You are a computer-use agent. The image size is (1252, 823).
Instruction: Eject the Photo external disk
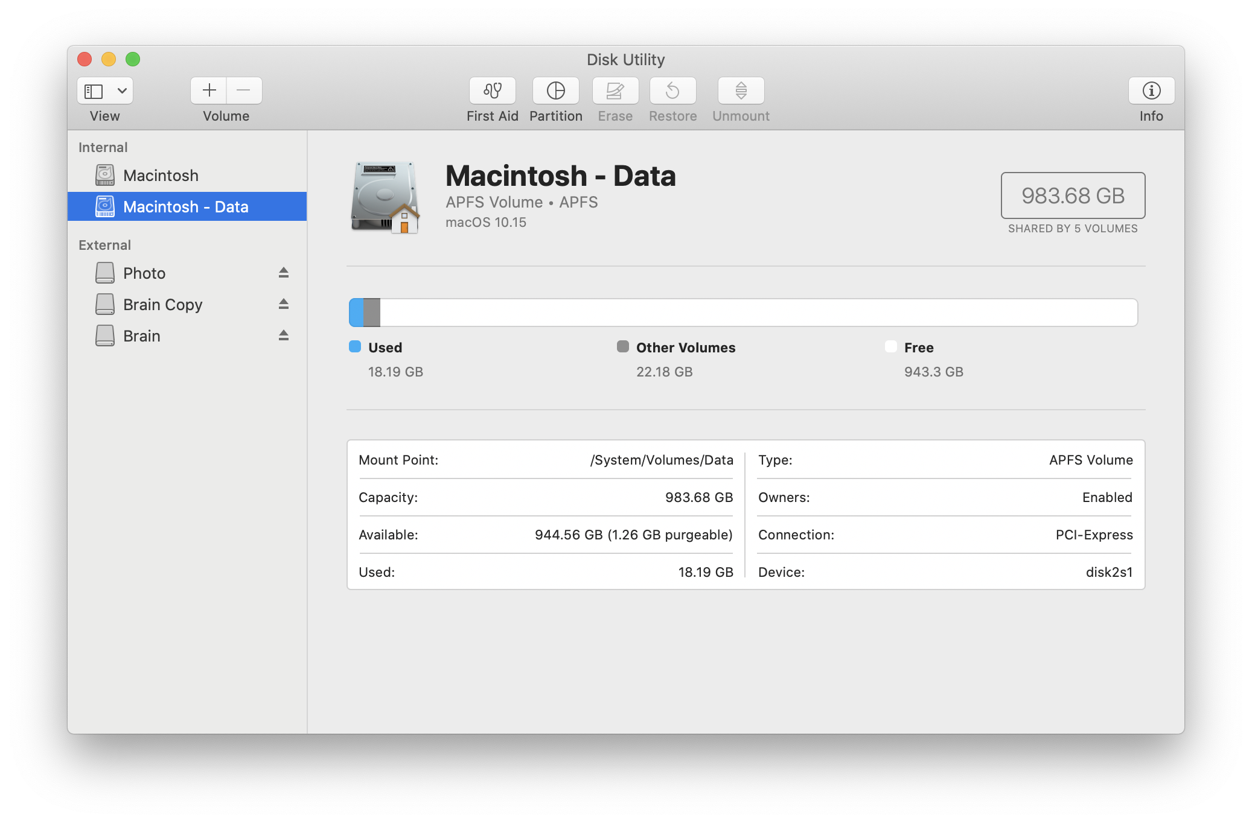tap(283, 273)
